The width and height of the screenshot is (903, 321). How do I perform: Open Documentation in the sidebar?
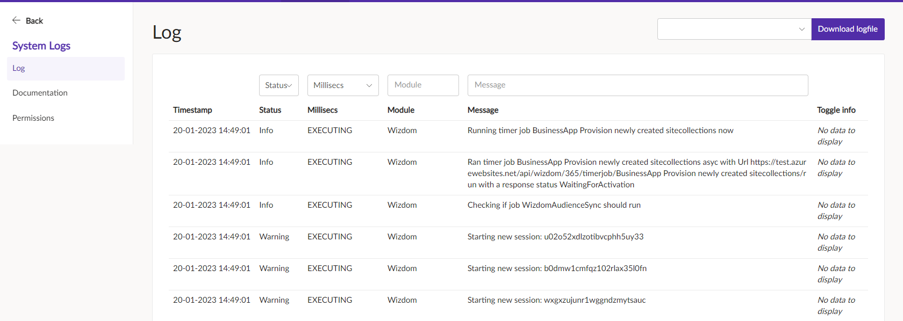click(40, 93)
